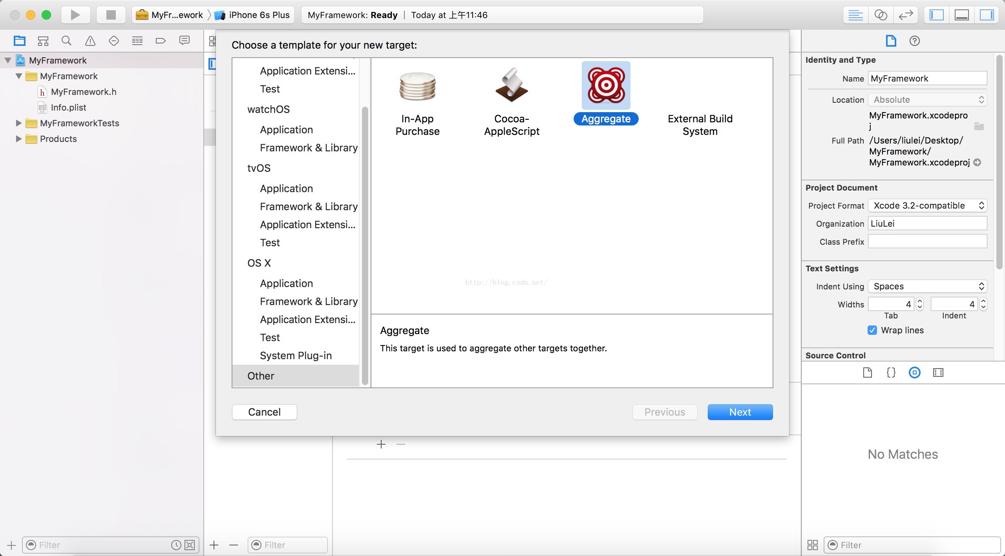Open the Test navigator diamond icon
The width and height of the screenshot is (1005, 556).
(x=114, y=41)
